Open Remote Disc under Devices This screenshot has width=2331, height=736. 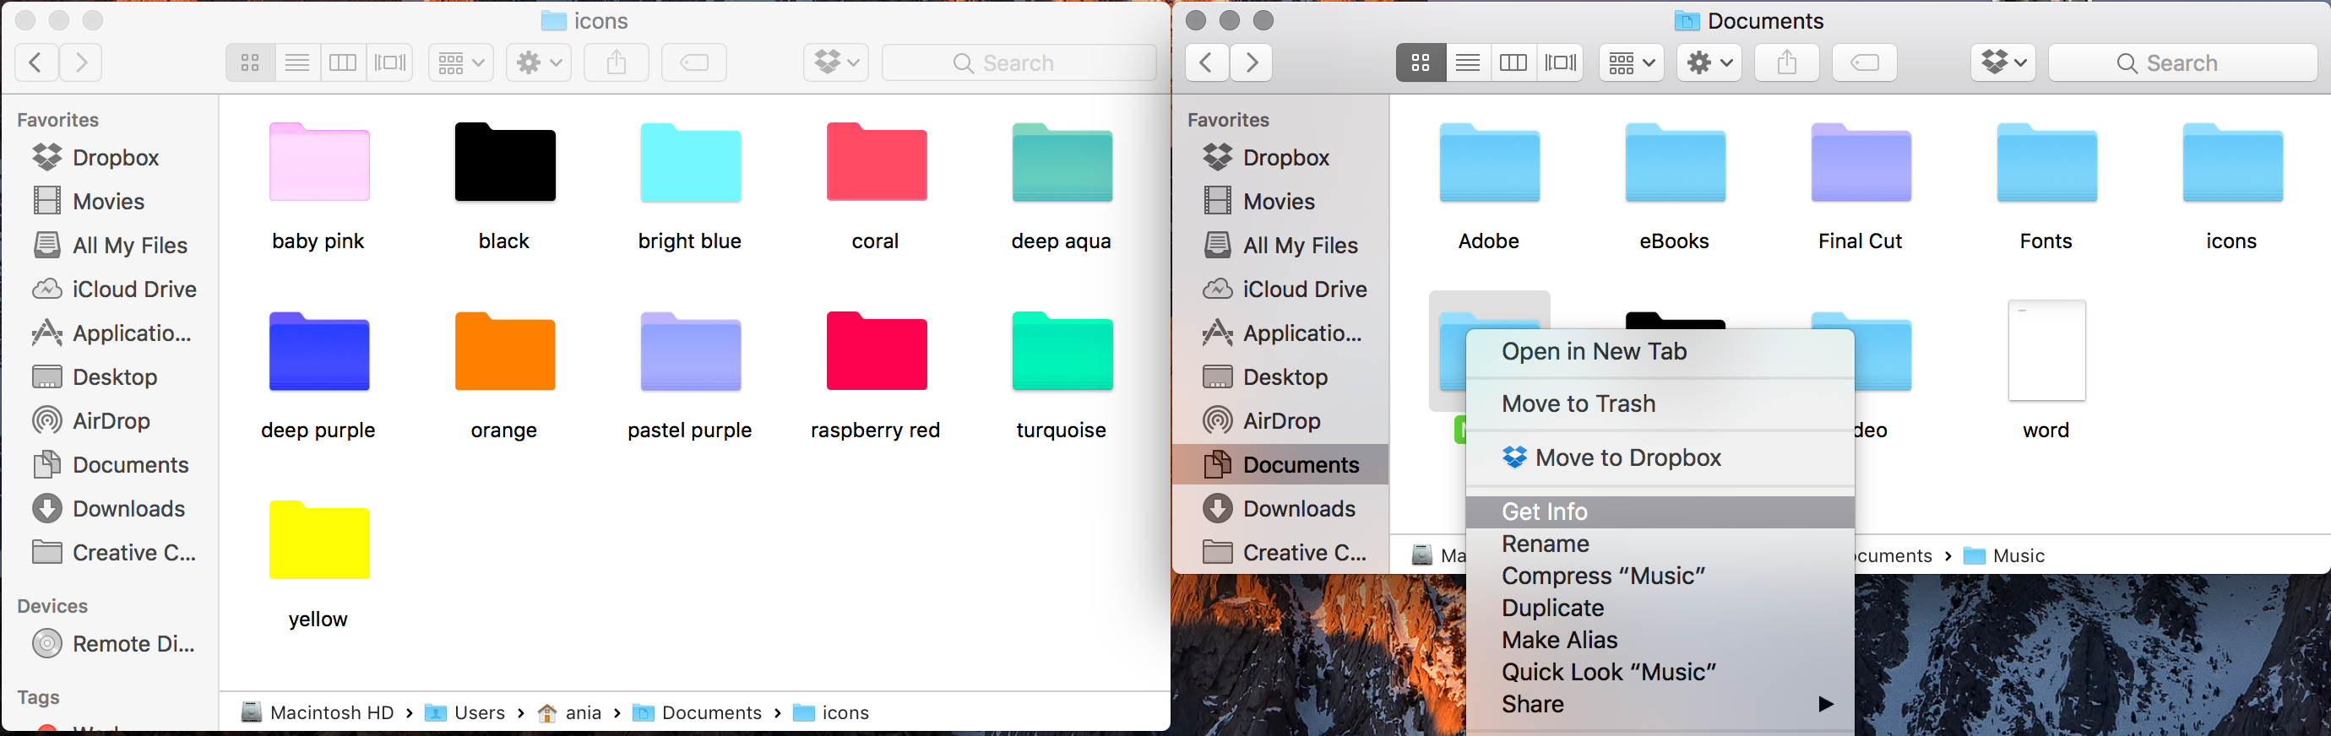tap(114, 645)
